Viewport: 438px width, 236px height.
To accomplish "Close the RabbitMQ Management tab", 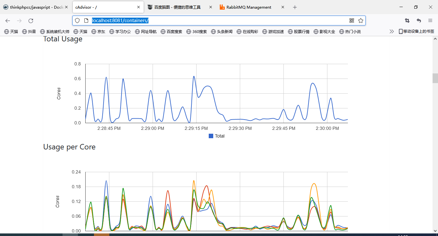I will click(x=283, y=7).
